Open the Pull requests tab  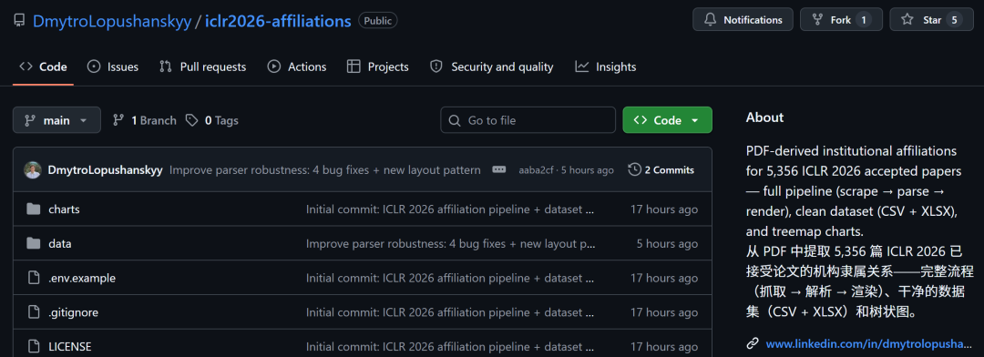click(202, 66)
